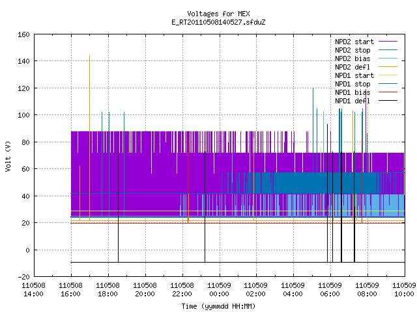Click the y-axis tick value -20
The image size is (417, 312).
tap(23, 277)
